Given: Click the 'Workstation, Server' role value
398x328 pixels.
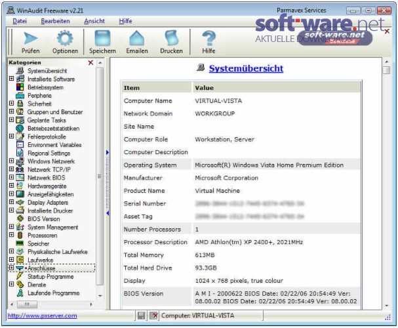Looking at the screenshot, I should [224, 139].
